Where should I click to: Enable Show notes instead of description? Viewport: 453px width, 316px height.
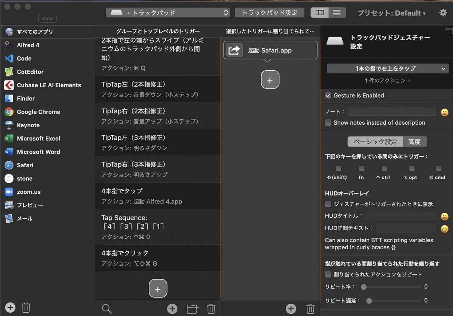328,123
